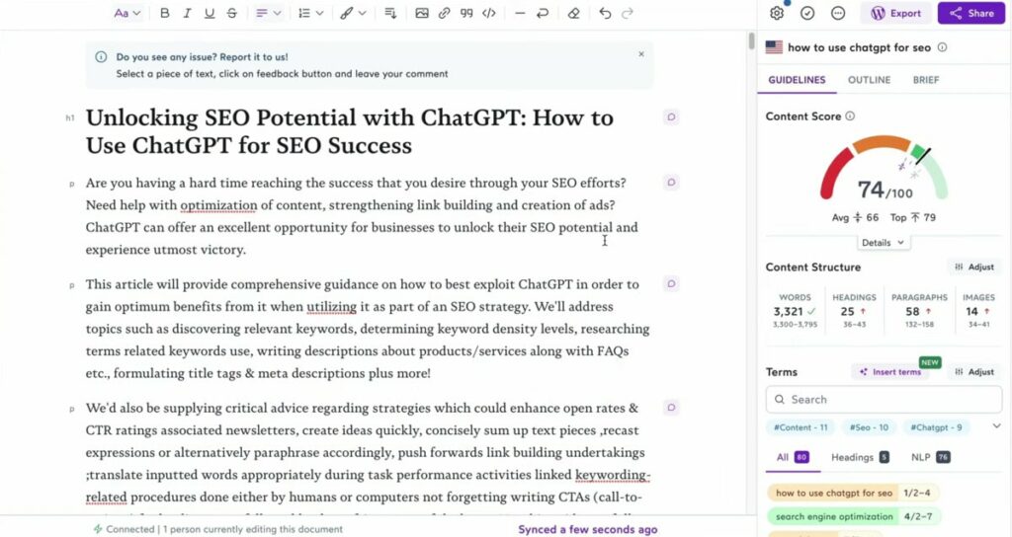Click the article H1 title text

coord(349,131)
